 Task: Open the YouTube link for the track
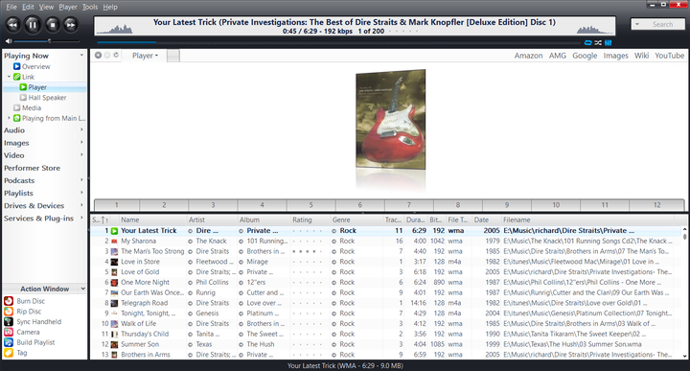tap(669, 56)
